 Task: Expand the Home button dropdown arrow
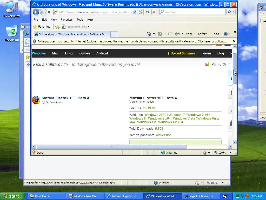(x=154, y=34)
